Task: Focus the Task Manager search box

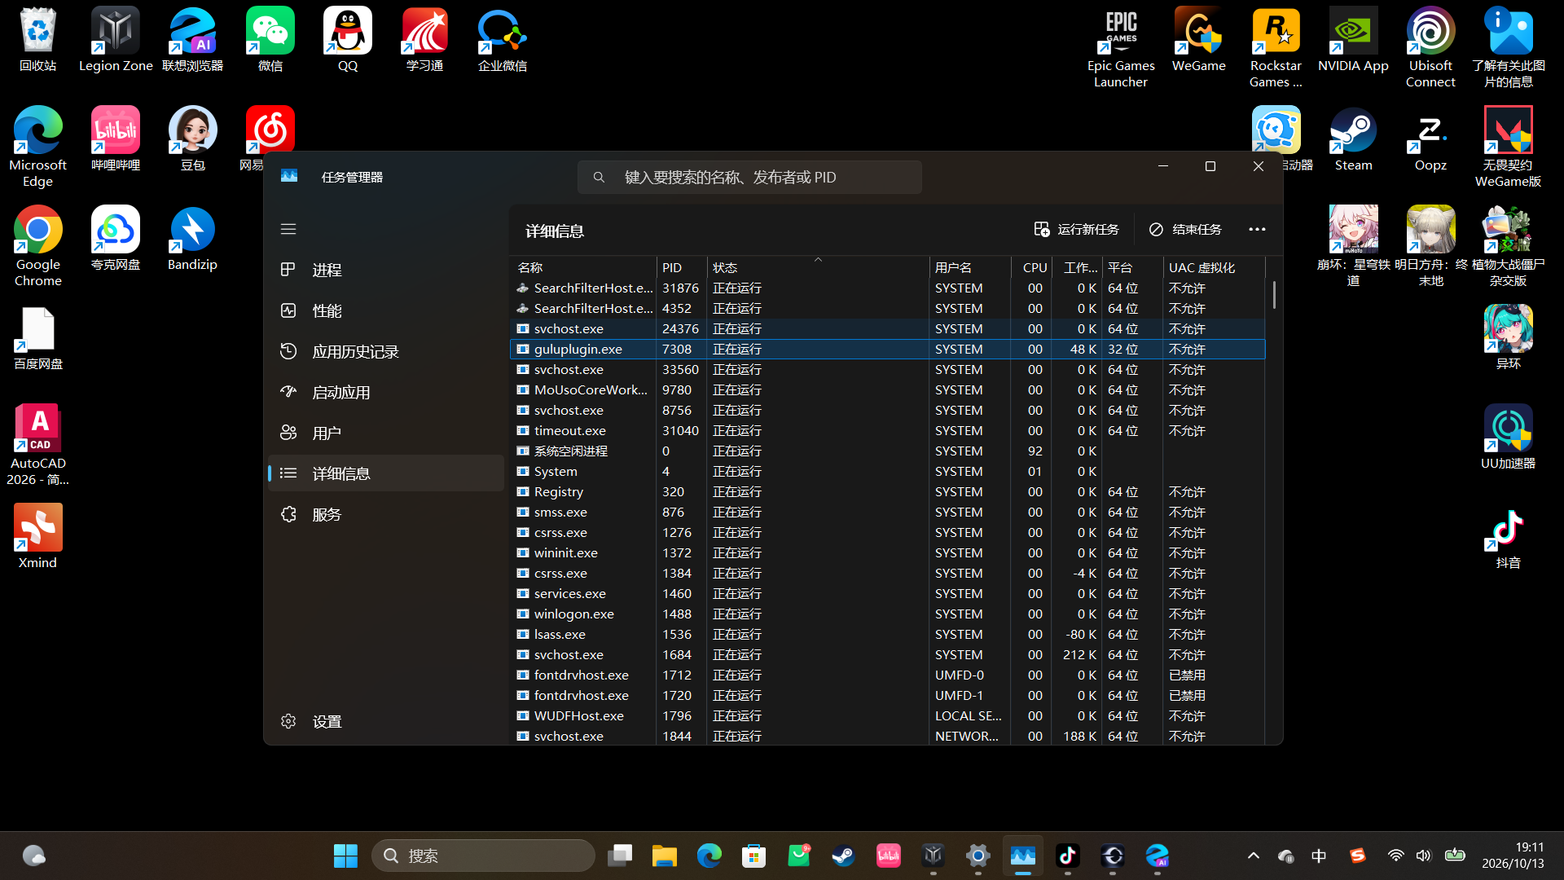Action: (749, 177)
